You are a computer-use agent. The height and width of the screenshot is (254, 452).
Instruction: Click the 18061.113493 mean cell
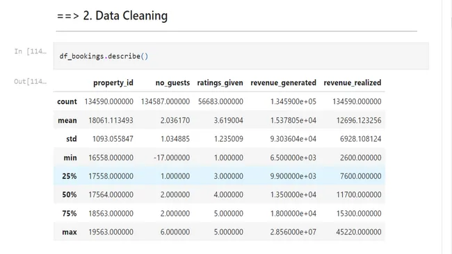[x=111, y=120]
